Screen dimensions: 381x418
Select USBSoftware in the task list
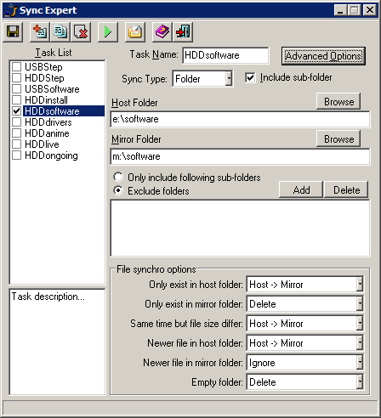[52, 89]
